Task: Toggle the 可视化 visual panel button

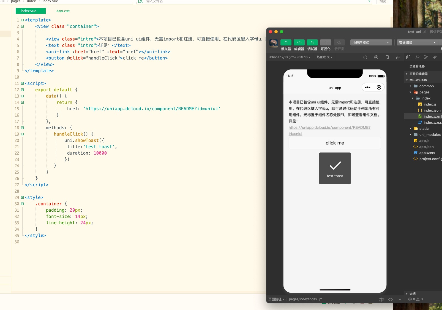Action: click(325, 42)
